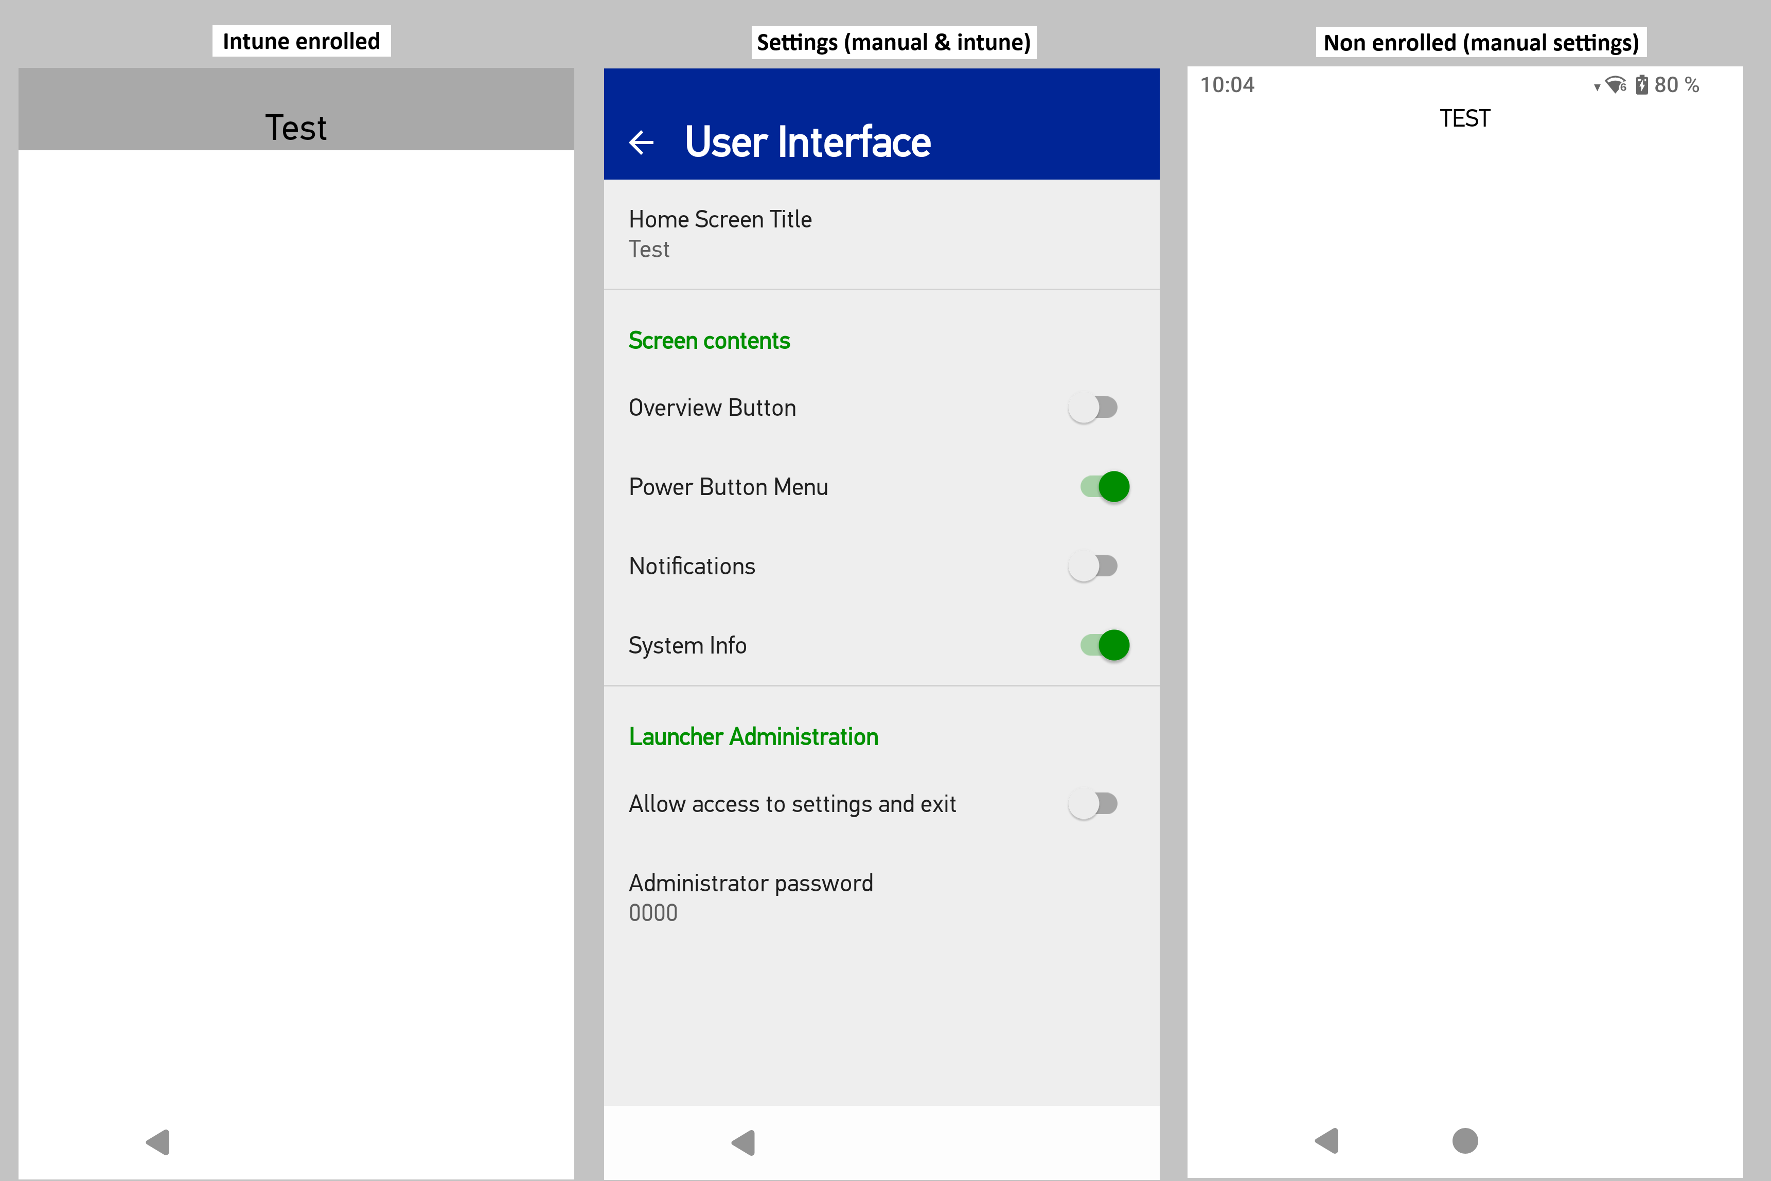This screenshot has width=1771, height=1181.
Task: Click the Launcher Administration section header
Action: click(x=754, y=736)
